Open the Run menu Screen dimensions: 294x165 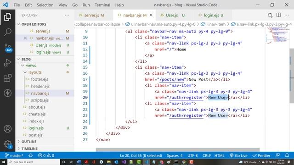pos(86,5)
